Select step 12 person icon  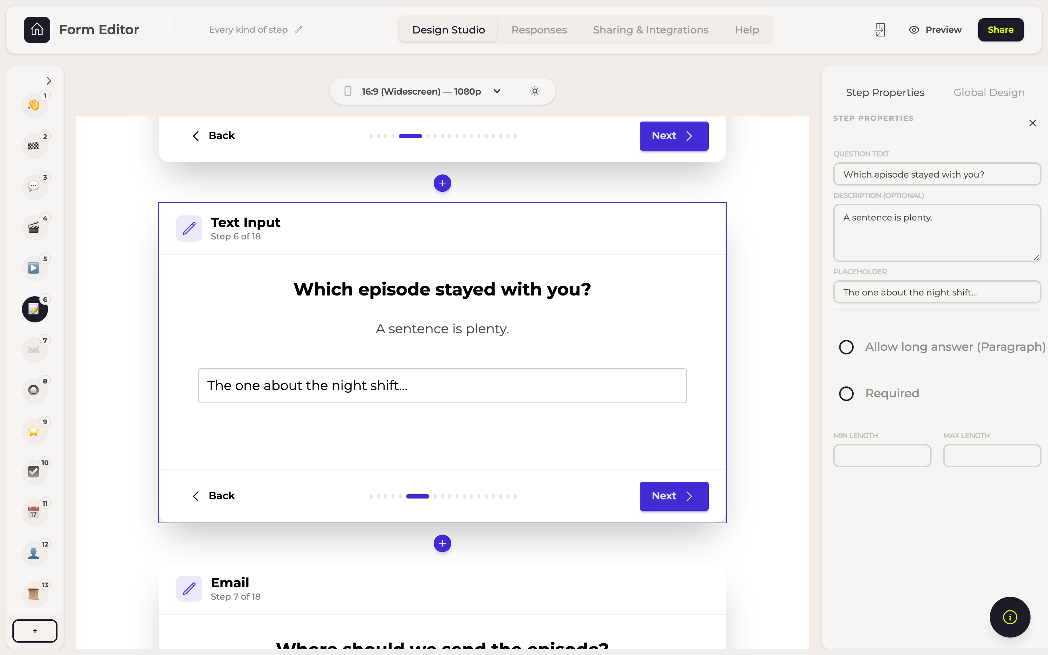(x=34, y=553)
